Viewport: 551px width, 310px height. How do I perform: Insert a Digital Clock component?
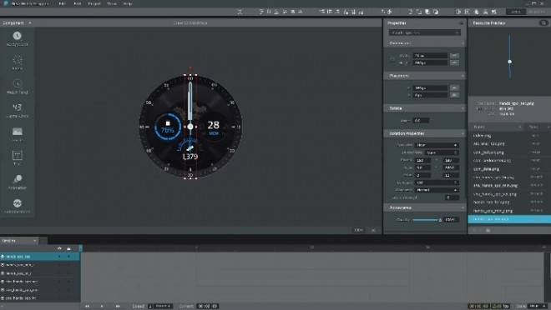pyautogui.click(x=17, y=110)
